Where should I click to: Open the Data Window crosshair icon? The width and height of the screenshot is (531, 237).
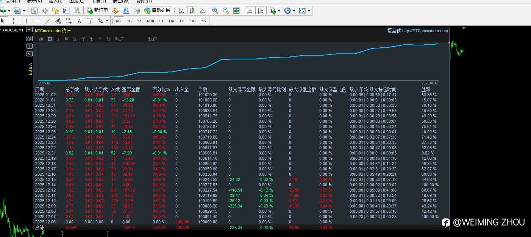(x=45, y=11)
